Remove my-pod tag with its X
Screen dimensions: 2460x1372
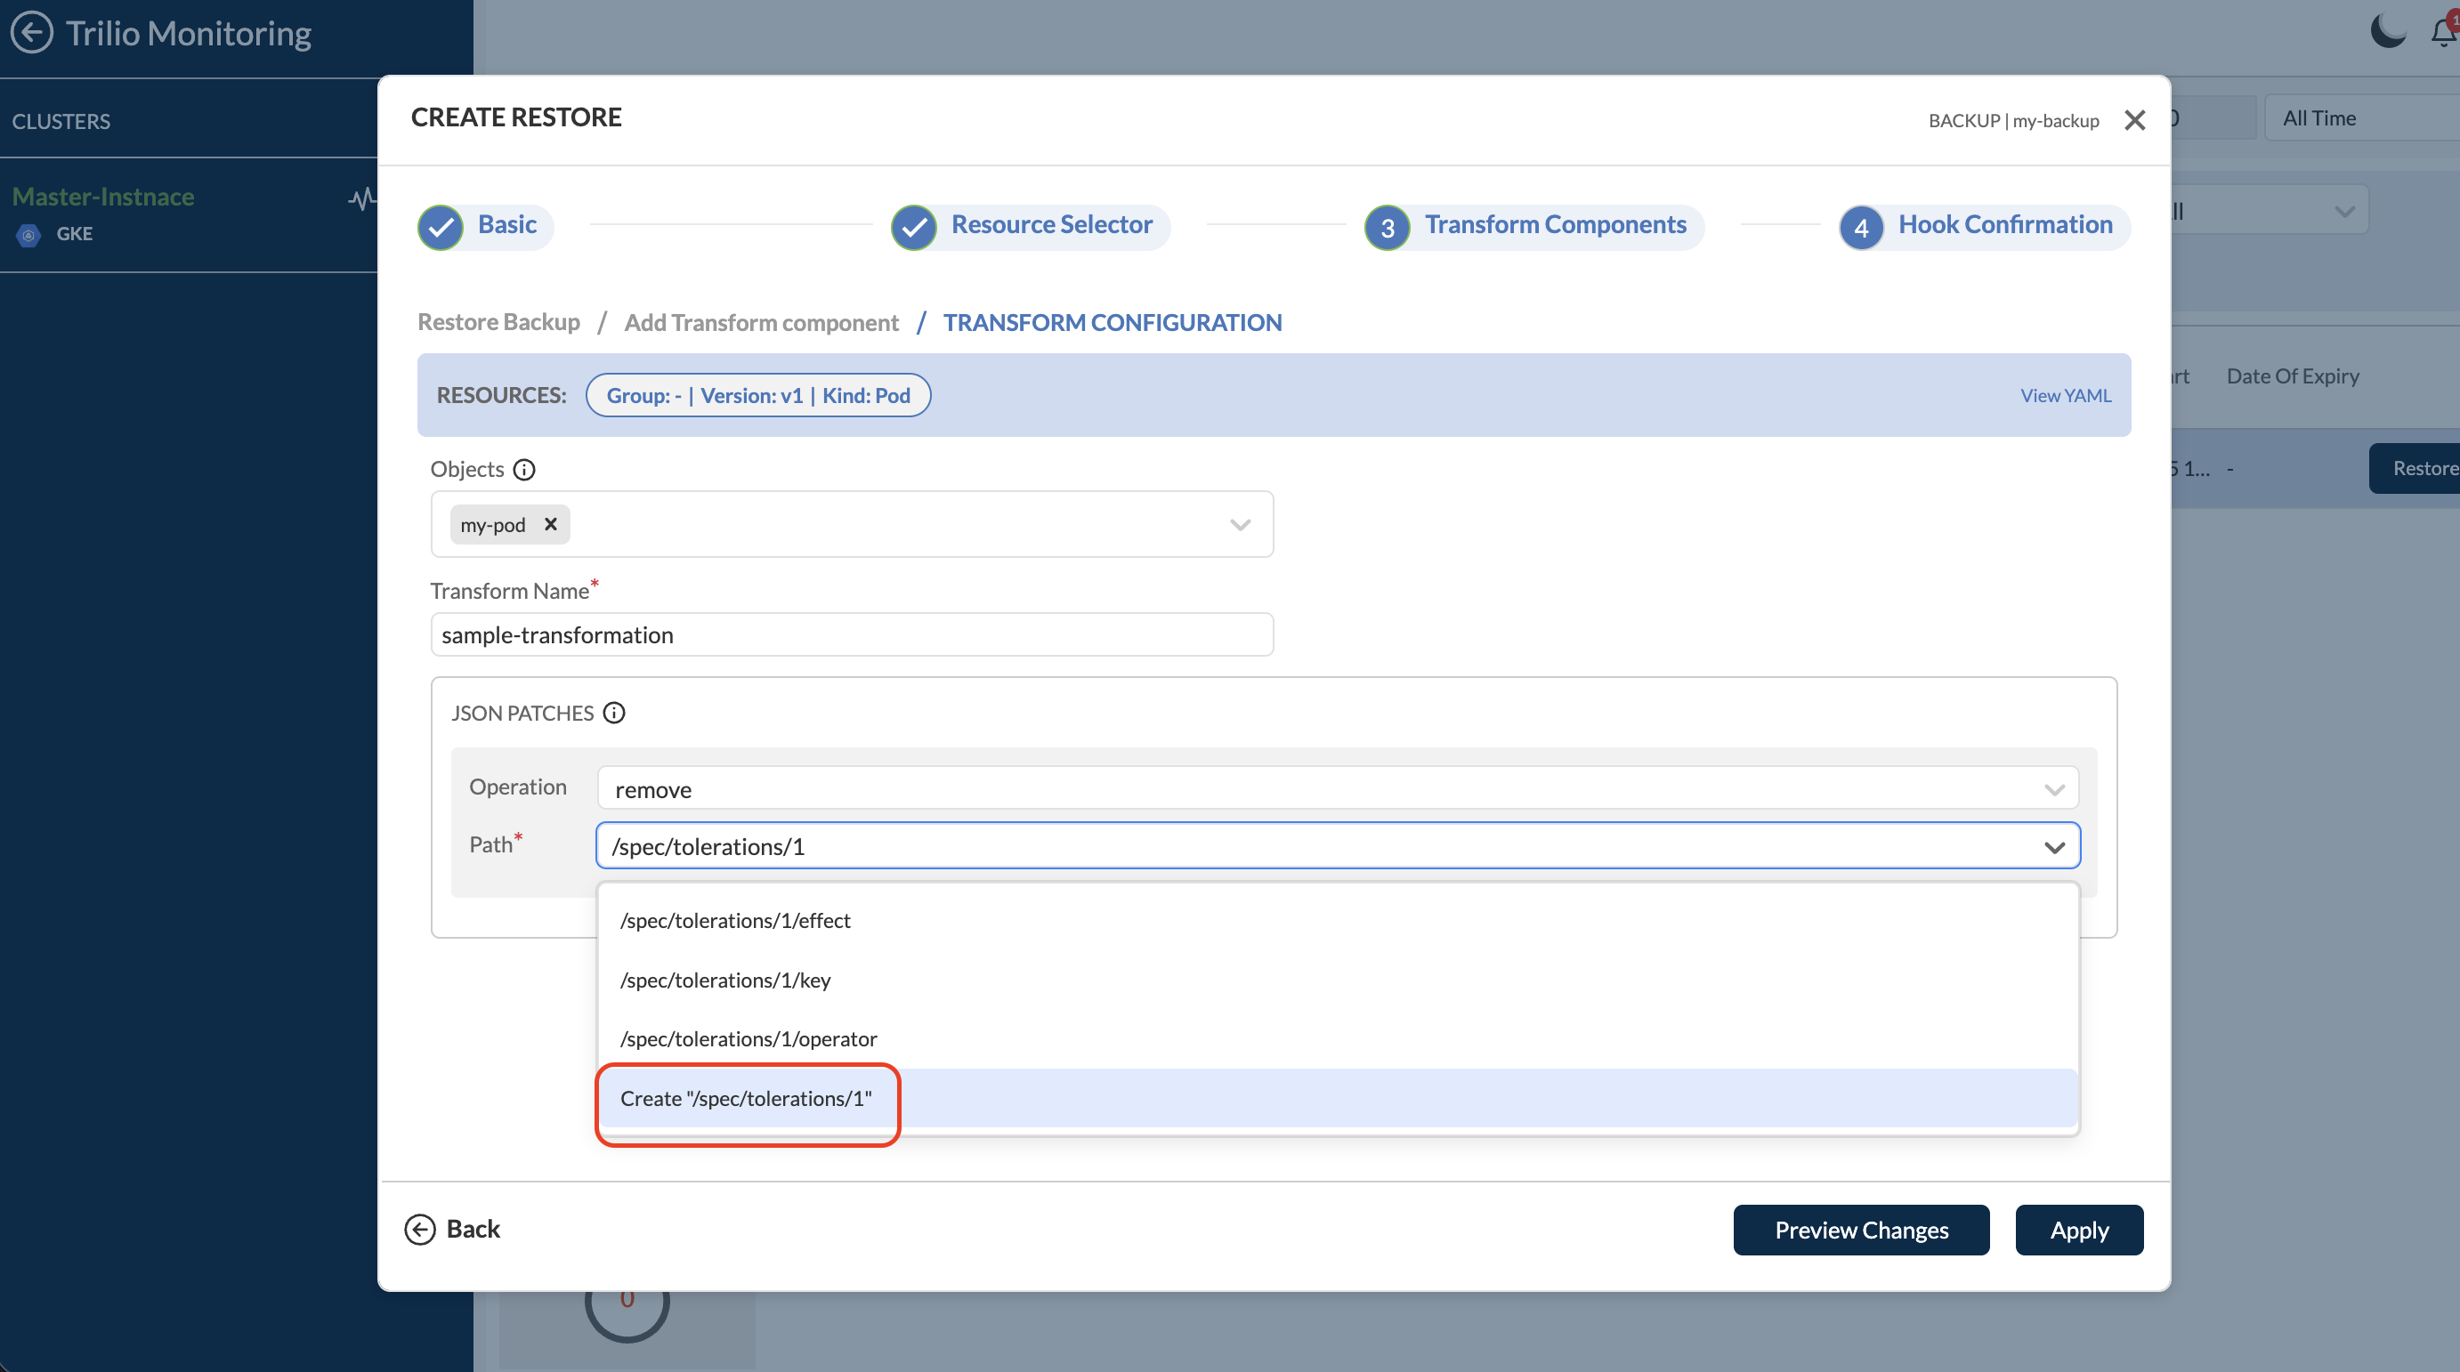click(550, 524)
